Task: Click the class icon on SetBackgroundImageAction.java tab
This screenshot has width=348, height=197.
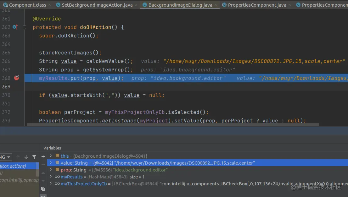Action: click(58, 5)
